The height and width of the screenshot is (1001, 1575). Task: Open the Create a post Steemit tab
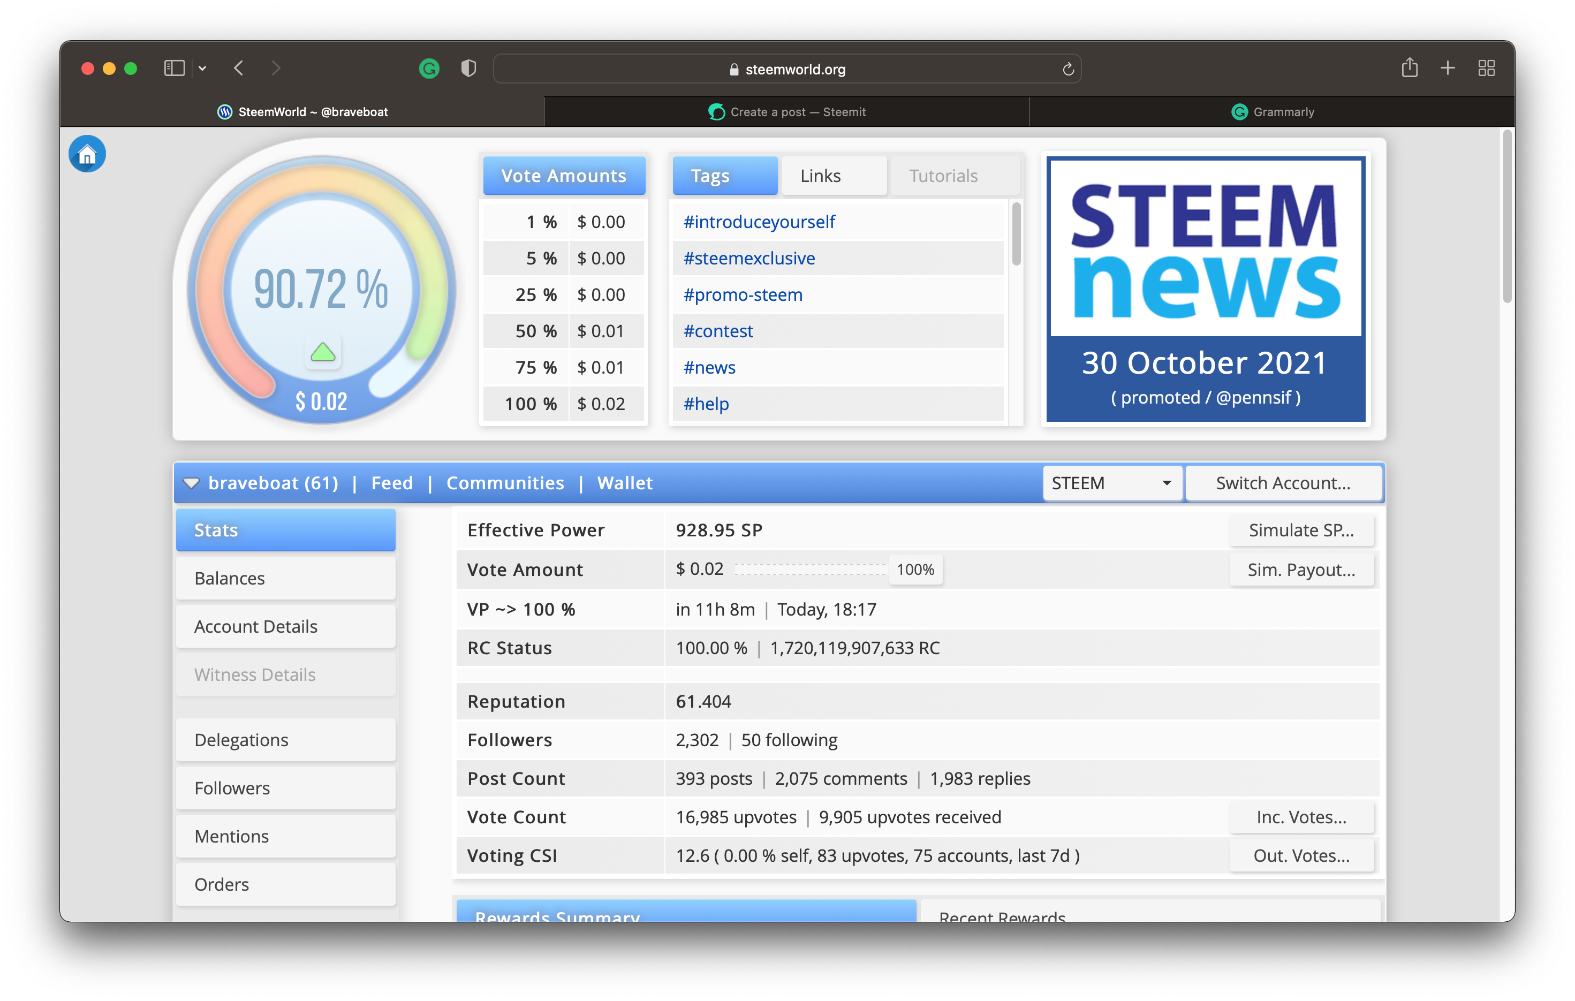[787, 112]
